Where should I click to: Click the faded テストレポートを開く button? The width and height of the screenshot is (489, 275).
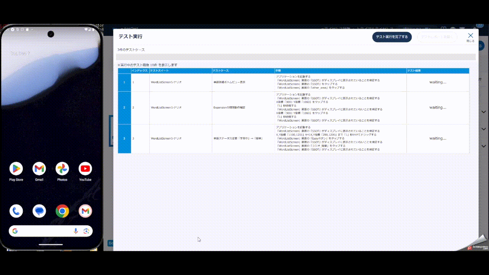point(437,37)
